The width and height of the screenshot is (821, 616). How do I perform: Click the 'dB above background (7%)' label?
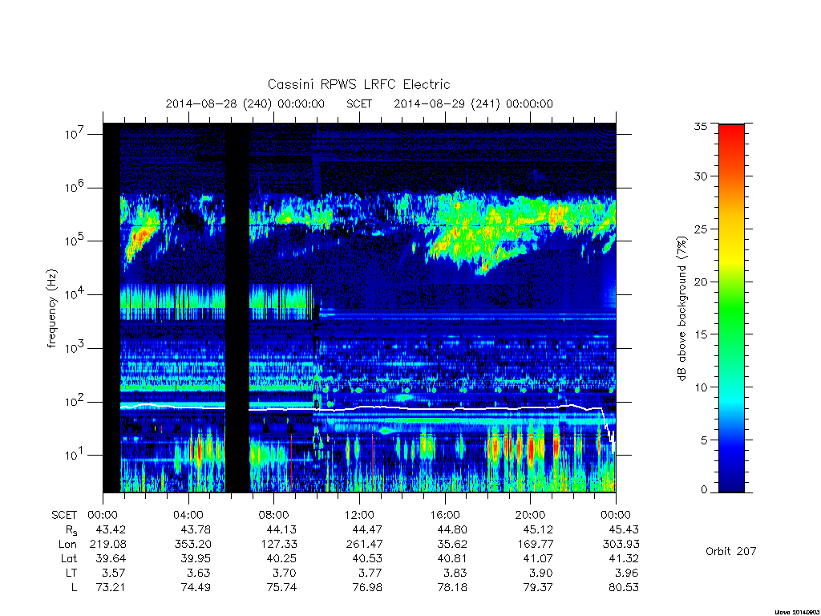coord(681,309)
